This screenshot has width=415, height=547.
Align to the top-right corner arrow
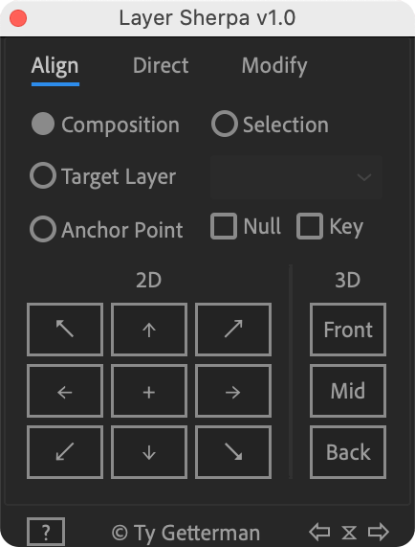coord(233,330)
